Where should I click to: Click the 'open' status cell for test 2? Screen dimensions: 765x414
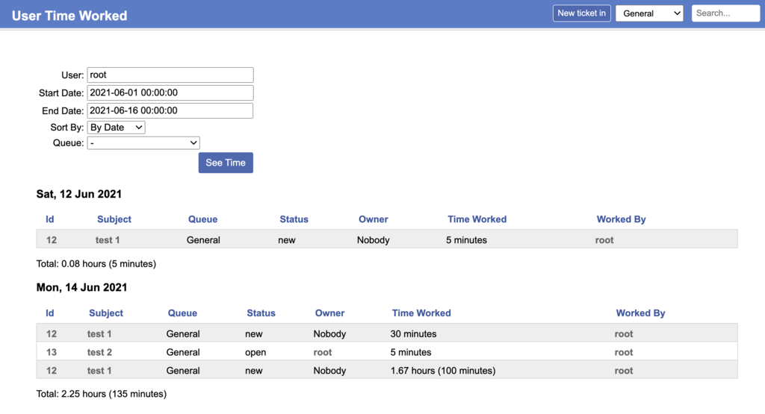[x=255, y=352]
